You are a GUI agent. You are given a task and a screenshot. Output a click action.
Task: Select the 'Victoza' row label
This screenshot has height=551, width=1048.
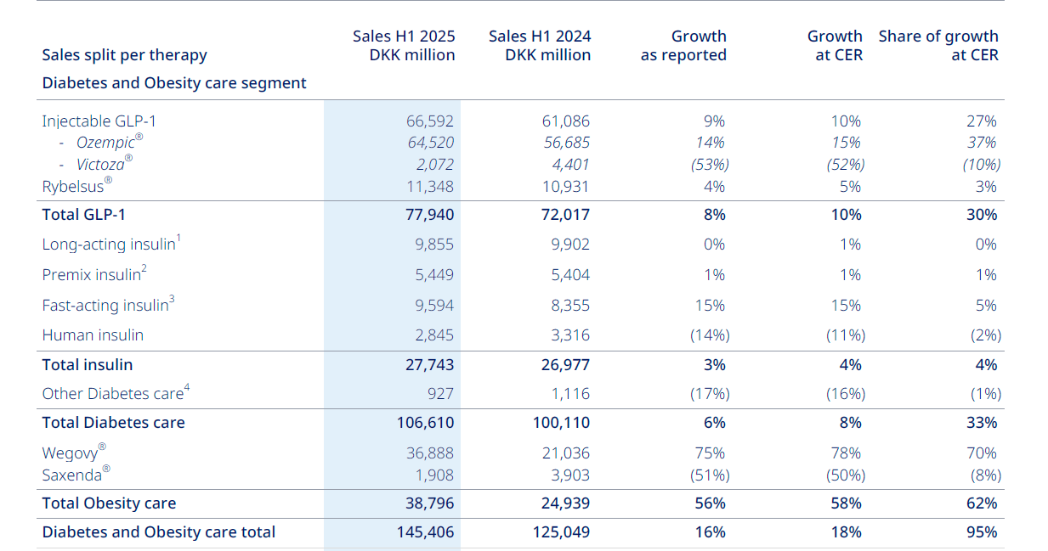click(105, 164)
